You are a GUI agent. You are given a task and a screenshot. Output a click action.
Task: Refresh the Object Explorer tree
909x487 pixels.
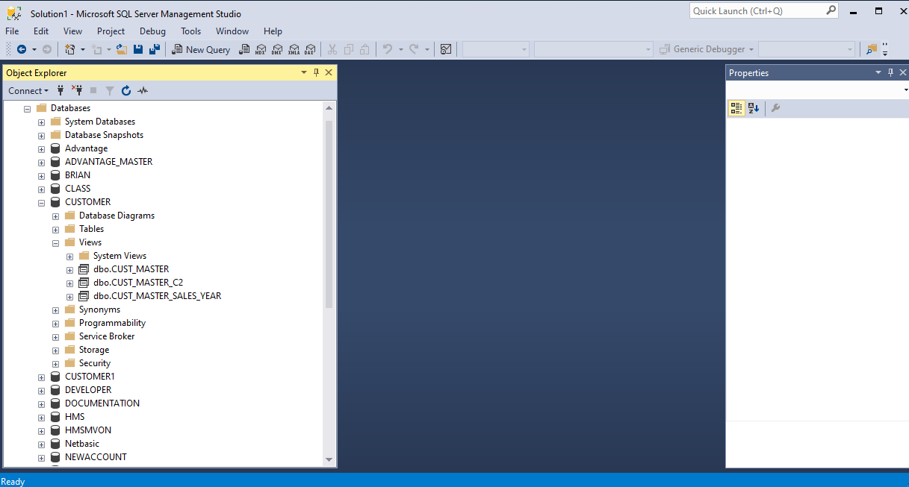[126, 90]
